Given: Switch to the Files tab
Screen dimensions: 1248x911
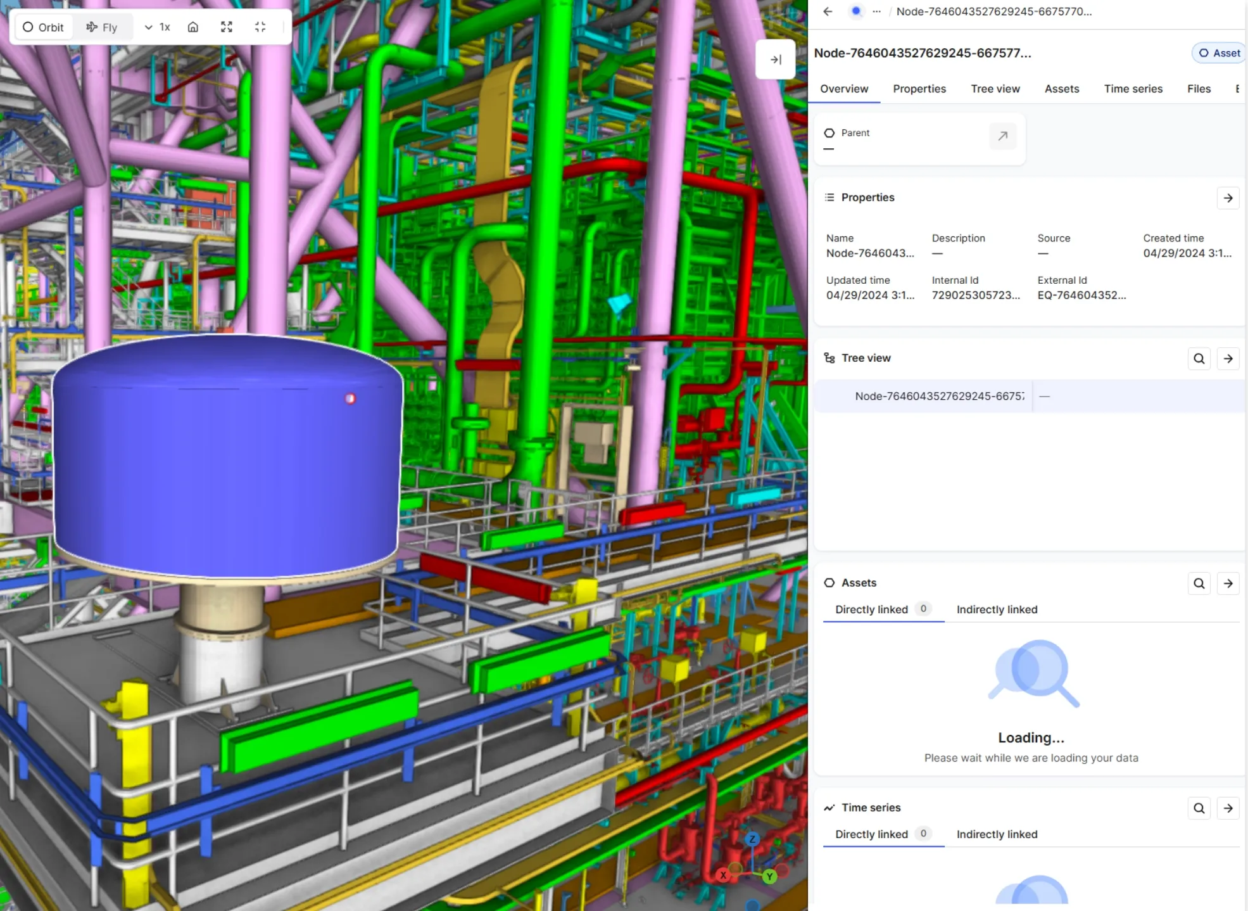Looking at the screenshot, I should [1199, 89].
